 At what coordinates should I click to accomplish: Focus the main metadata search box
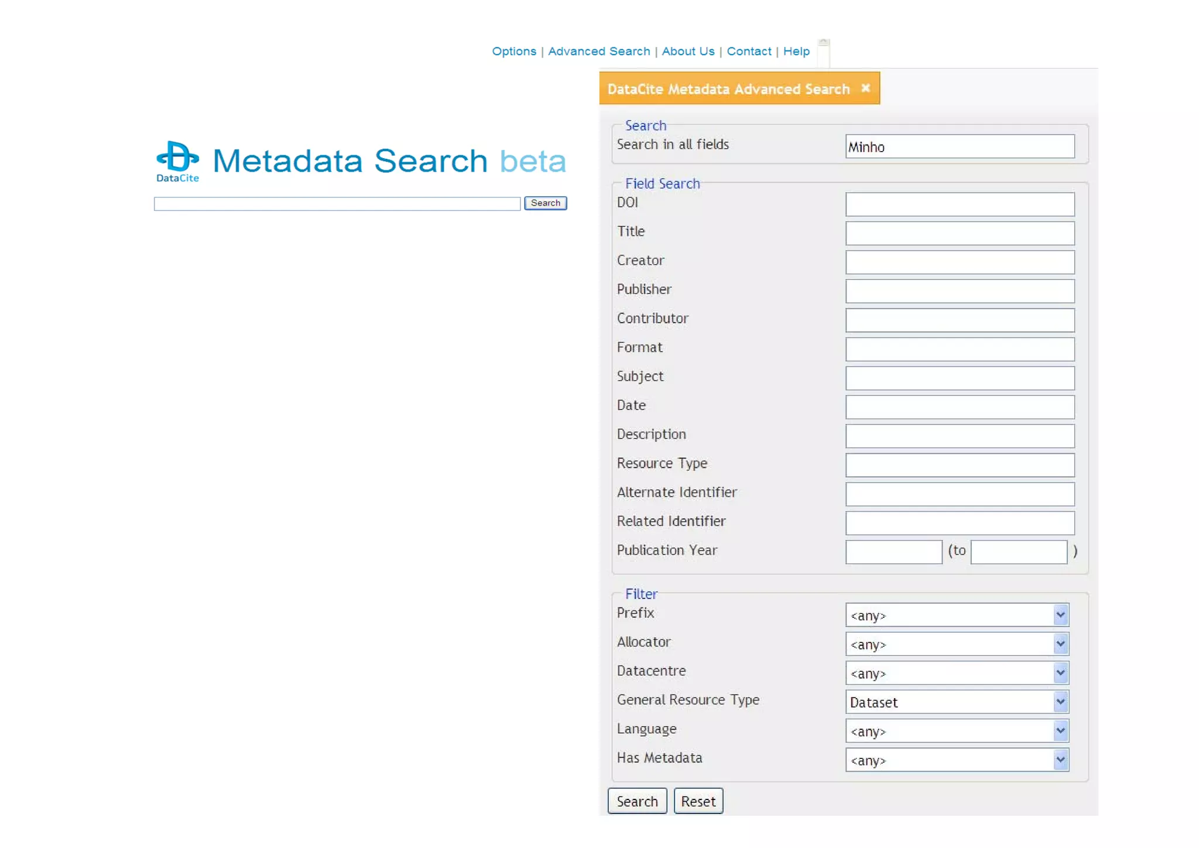[337, 204]
